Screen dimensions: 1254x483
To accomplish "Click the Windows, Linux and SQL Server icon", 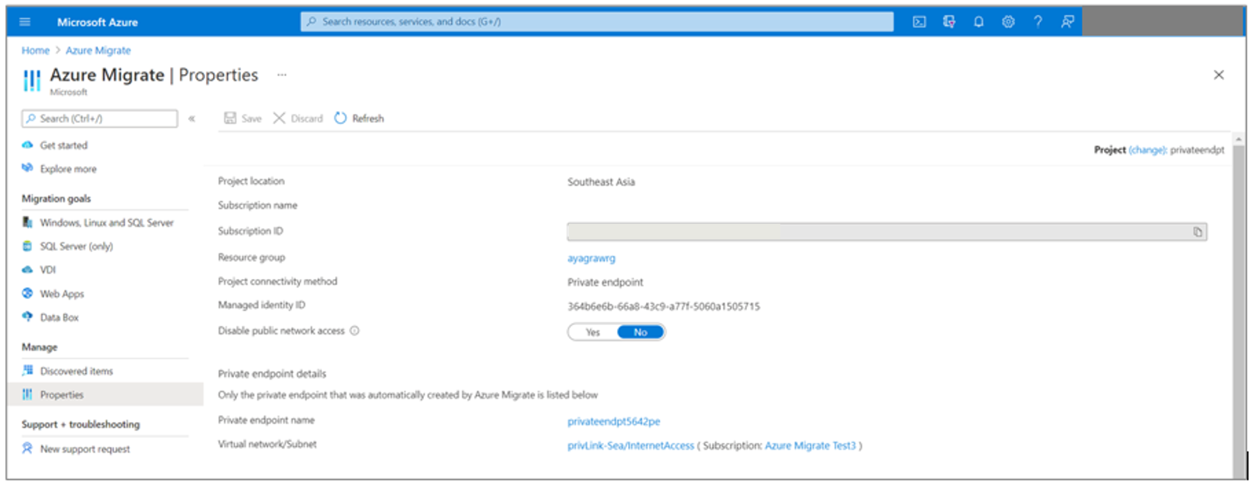I will (x=27, y=222).
